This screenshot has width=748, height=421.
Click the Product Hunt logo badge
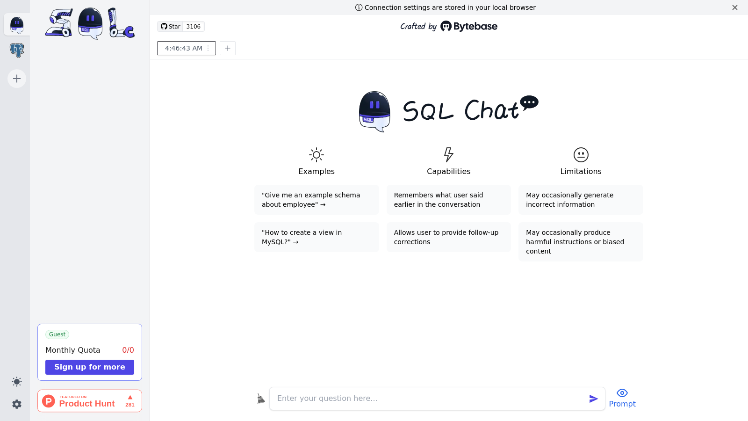[x=48, y=401]
